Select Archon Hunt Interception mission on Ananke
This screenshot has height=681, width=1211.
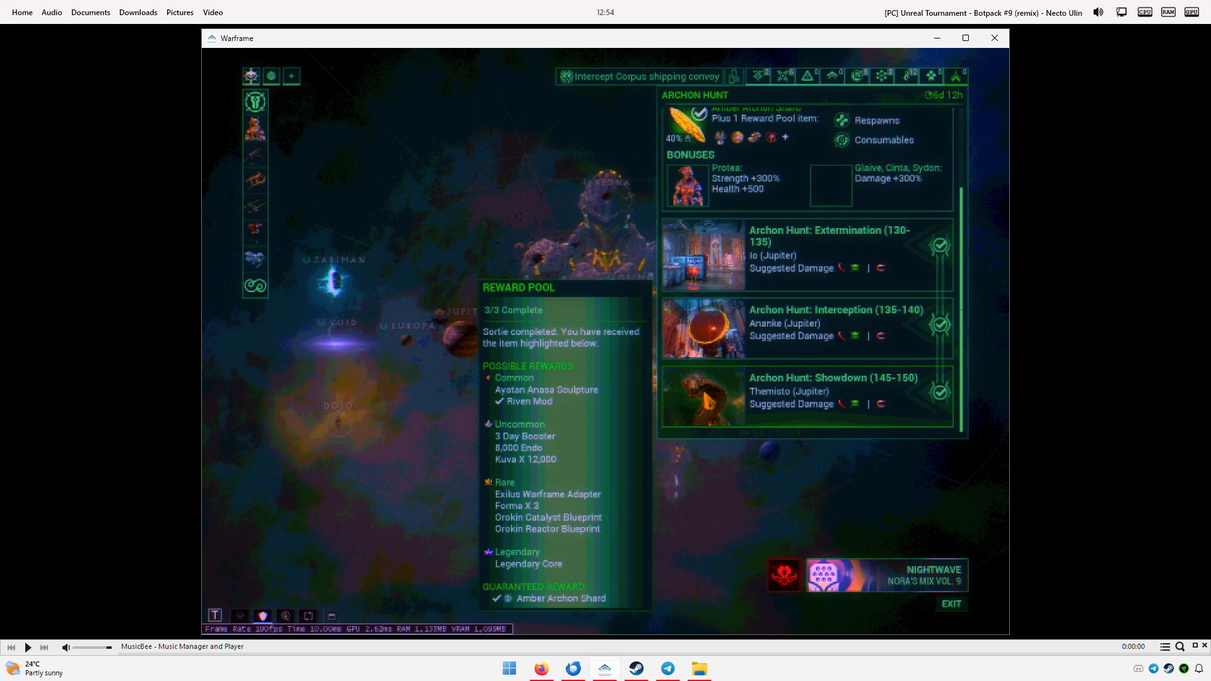[x=807, y=328]
